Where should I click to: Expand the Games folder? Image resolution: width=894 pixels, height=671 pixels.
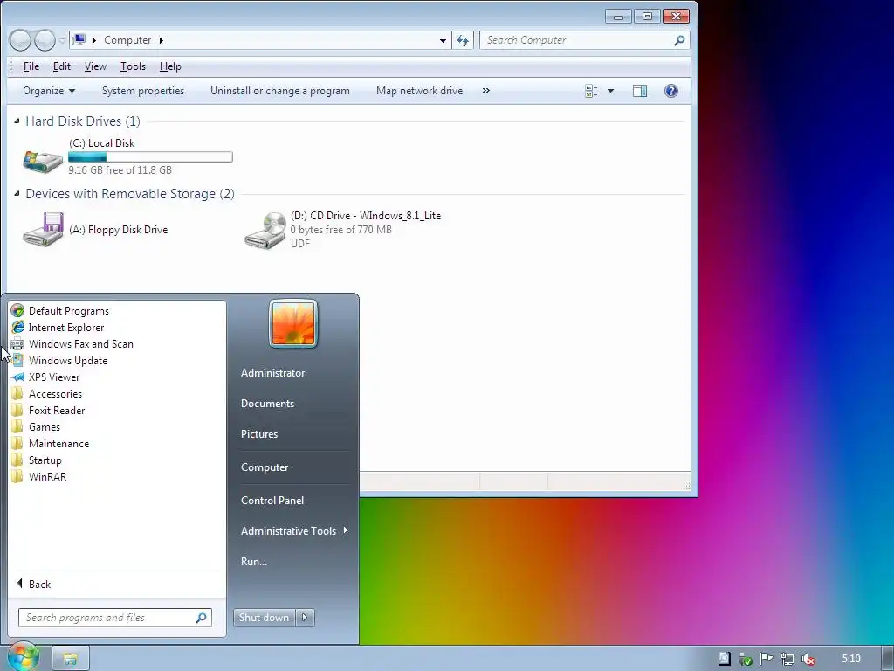pyautogui.click(x=36, y=426)
